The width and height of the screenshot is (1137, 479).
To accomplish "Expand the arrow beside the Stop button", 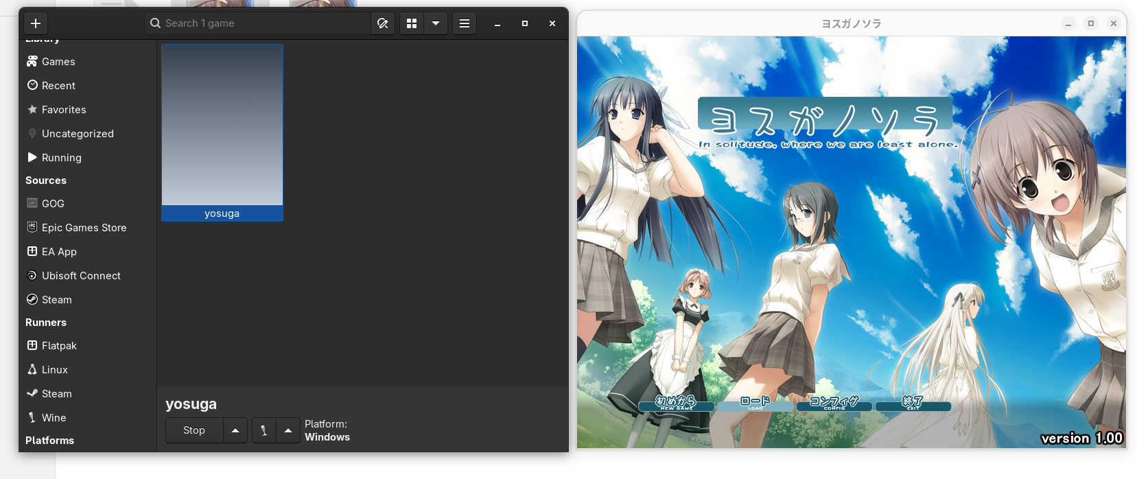I will [235, 430].
